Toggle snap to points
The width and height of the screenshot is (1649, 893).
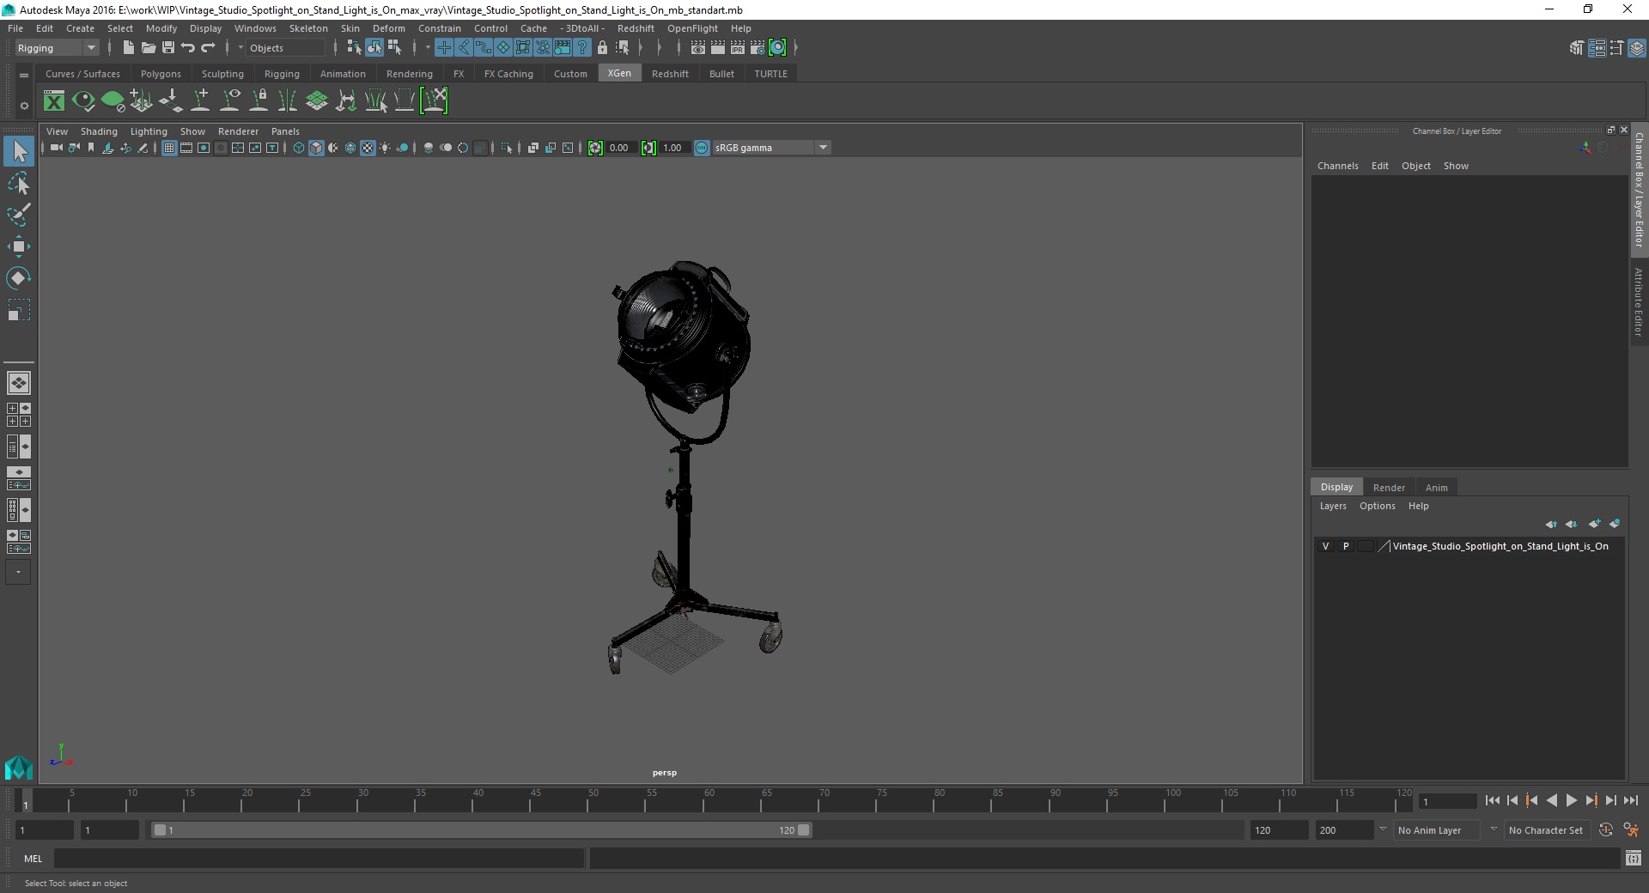(x=484, y=48)
